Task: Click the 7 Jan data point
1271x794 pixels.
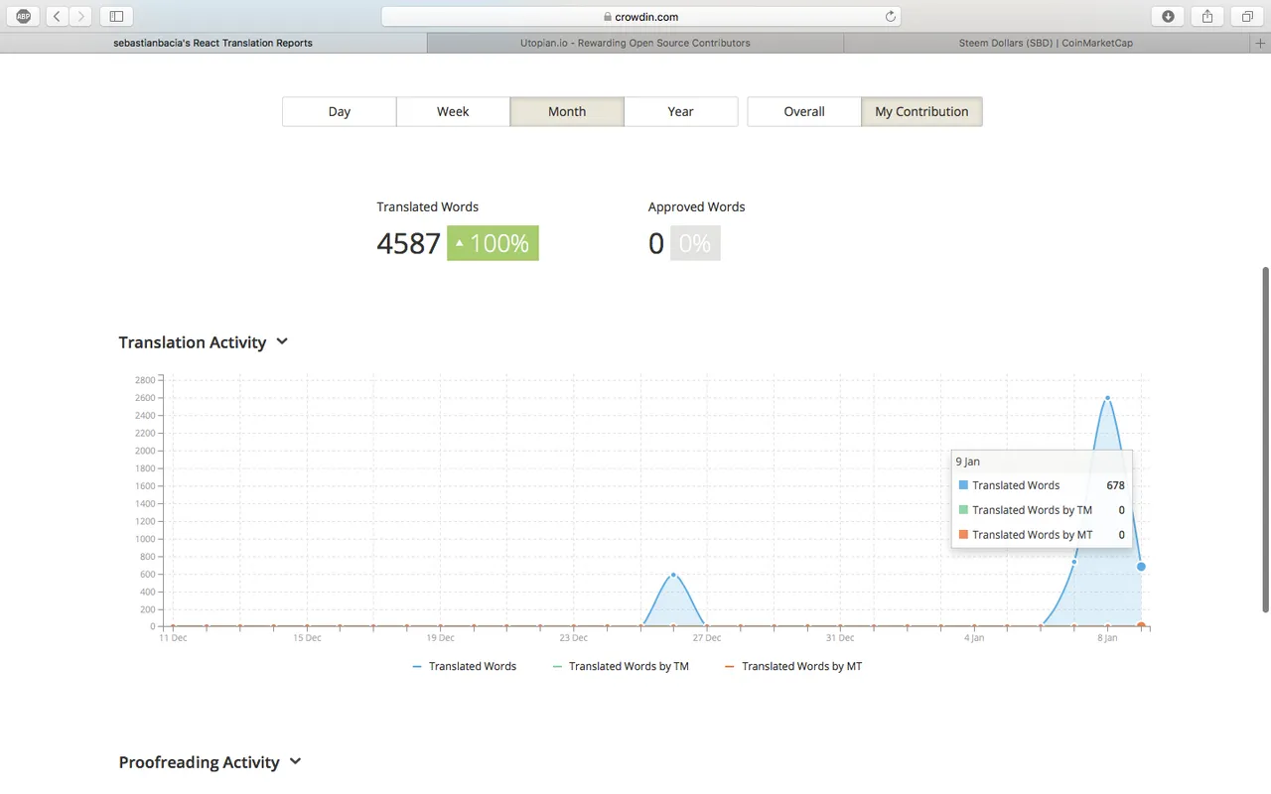Action: click(x=1073, y=562)
